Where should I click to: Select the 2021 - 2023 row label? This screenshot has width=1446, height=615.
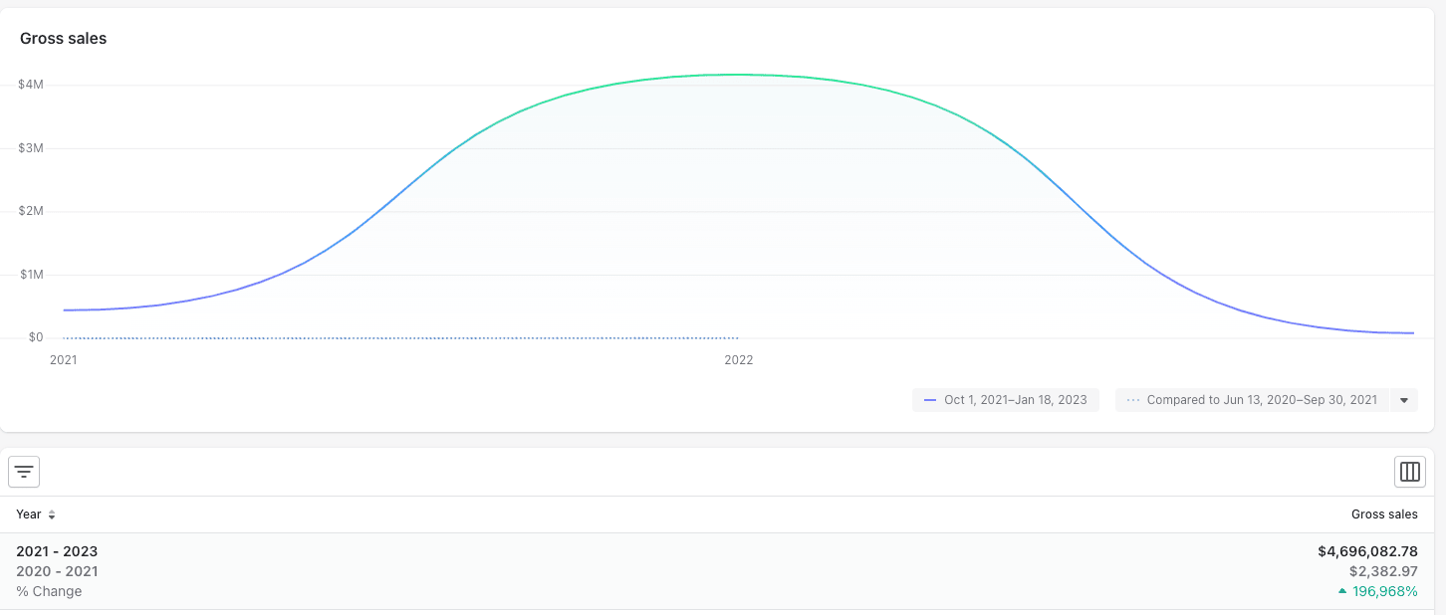click(57, 551)
